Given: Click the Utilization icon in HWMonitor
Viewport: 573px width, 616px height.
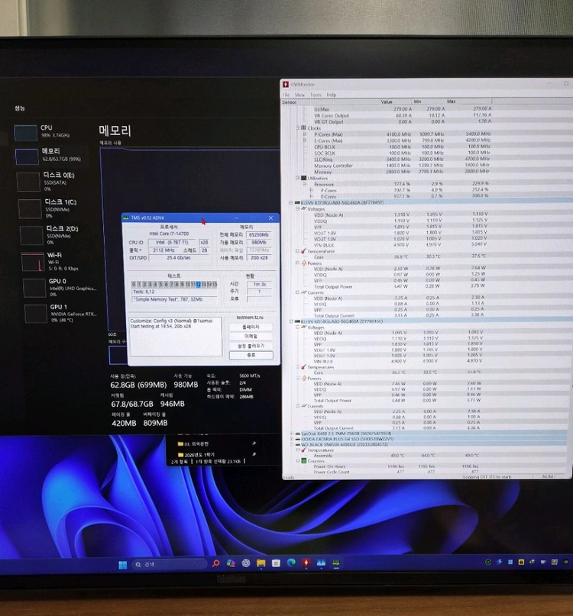Looking at the screenshot, I should pyautogui.click(x=303, y=178).
